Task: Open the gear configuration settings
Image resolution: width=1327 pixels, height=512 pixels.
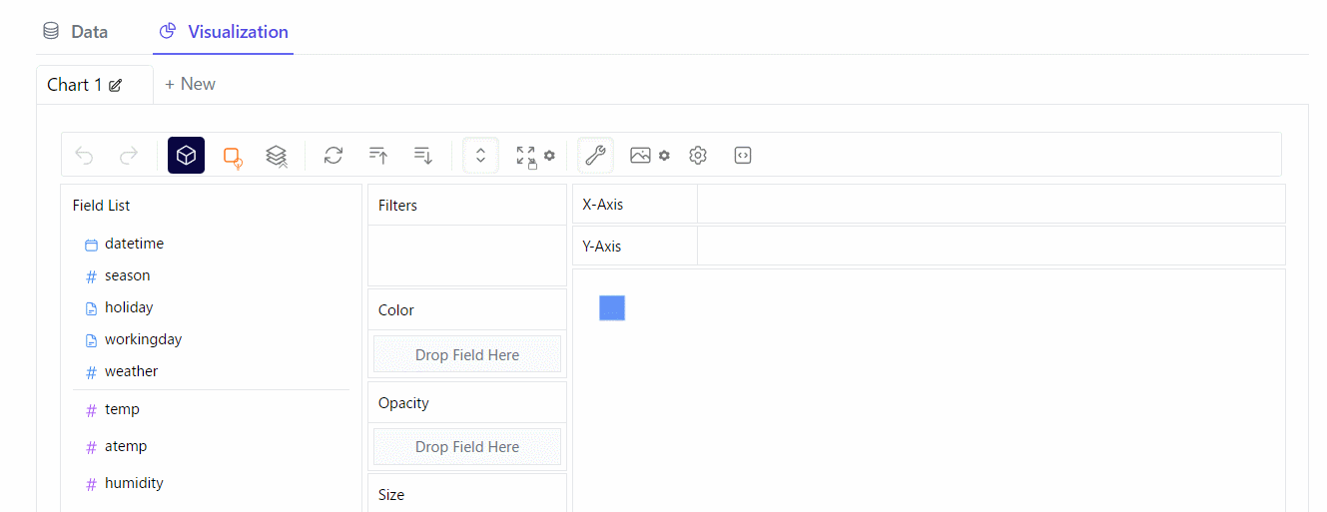Action: [698, 156]
